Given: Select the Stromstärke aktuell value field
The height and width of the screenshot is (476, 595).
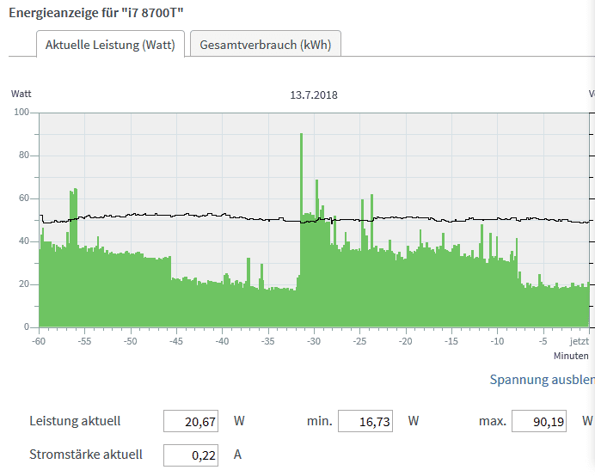Looking at the screenshot, I should (191, 455).
